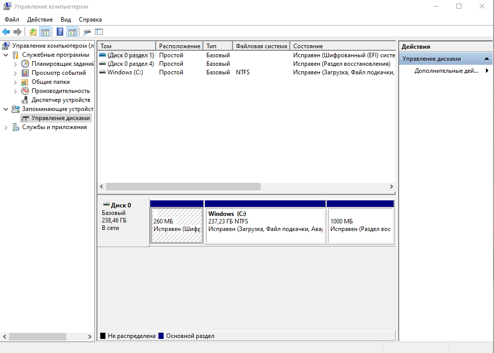Click the drive icon of Диск 0 раздел 4 row

pos(102,64)
